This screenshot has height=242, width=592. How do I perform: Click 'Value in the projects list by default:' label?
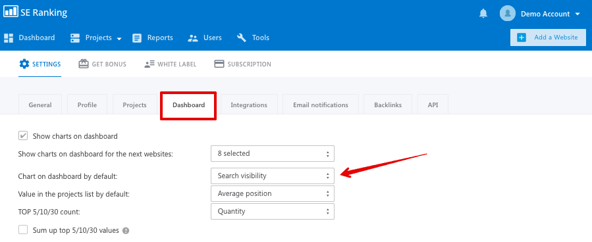click(74, 194)
